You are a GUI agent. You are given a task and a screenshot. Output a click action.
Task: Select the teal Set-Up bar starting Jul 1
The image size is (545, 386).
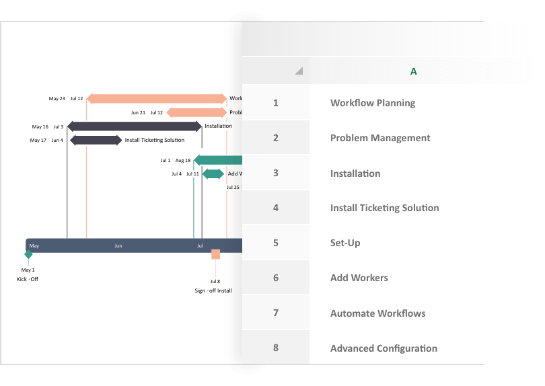point(217,160)
